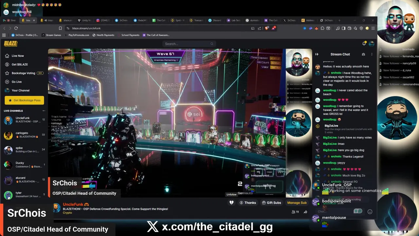Click the broken heart unfollow icon
Screen dimensions: 419x236
[x=231, y=203]
